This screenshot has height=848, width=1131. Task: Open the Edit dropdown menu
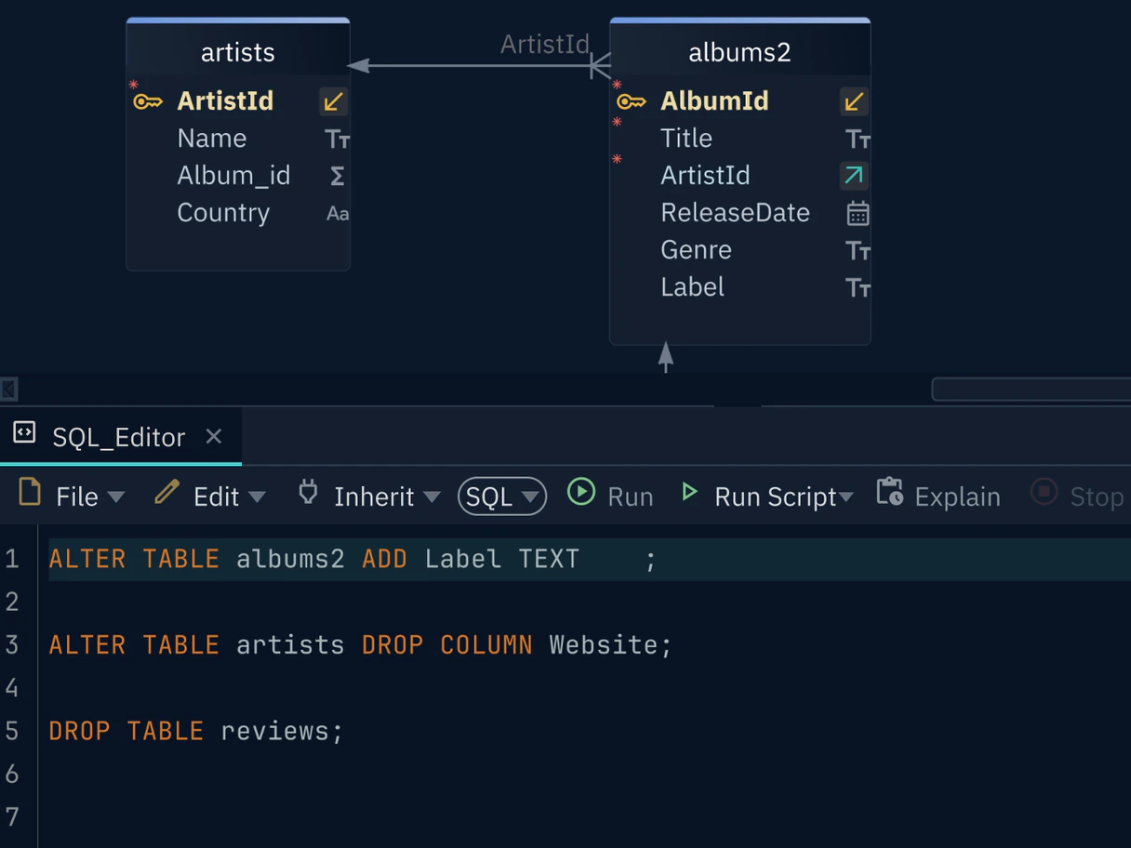[x=257, y=497]
